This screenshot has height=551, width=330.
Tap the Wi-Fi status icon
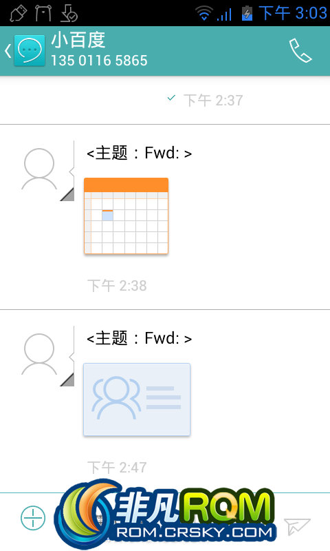203,13
